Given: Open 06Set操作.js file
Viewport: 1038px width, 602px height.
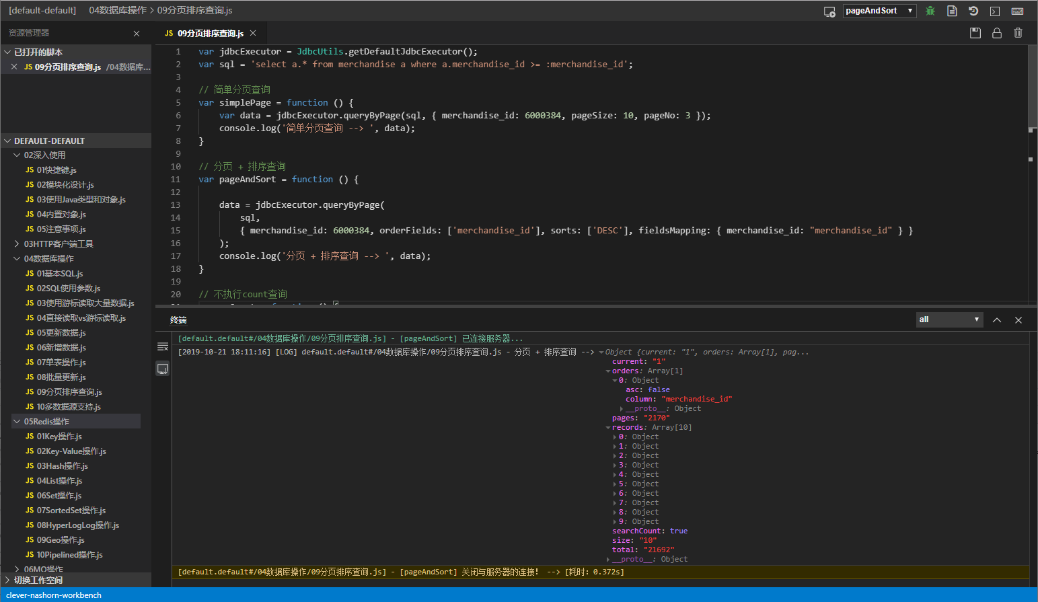Looking at the screenshot, I should 59,496.
